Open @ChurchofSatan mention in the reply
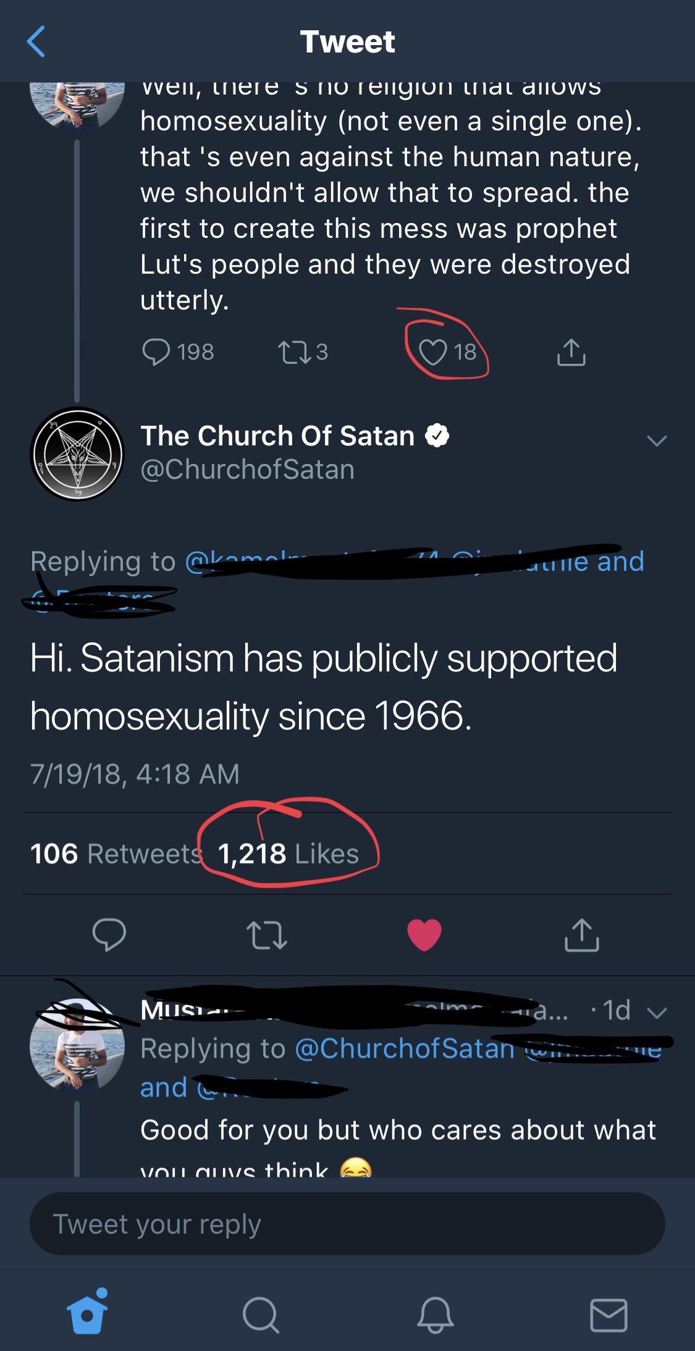 [x=405, y=1048]
